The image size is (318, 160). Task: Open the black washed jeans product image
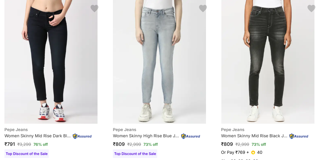[267, 62]
